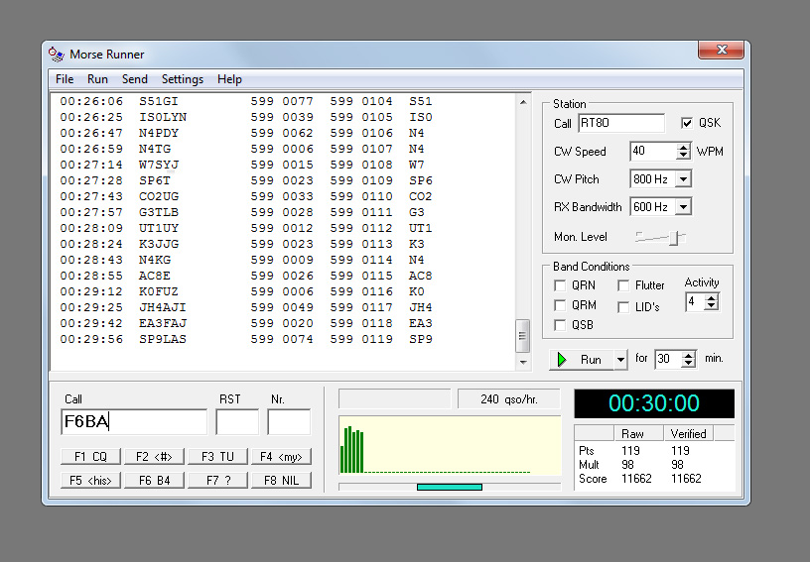Click the RST input field
The height and width of the screenshot is (562, 810).
[x=237, y=422]
